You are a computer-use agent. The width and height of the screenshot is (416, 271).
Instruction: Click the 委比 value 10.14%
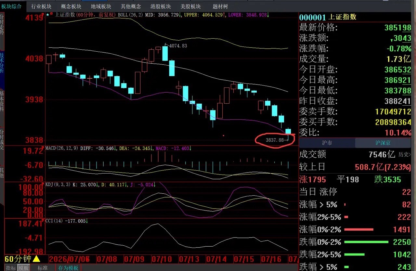pos(398,132)
